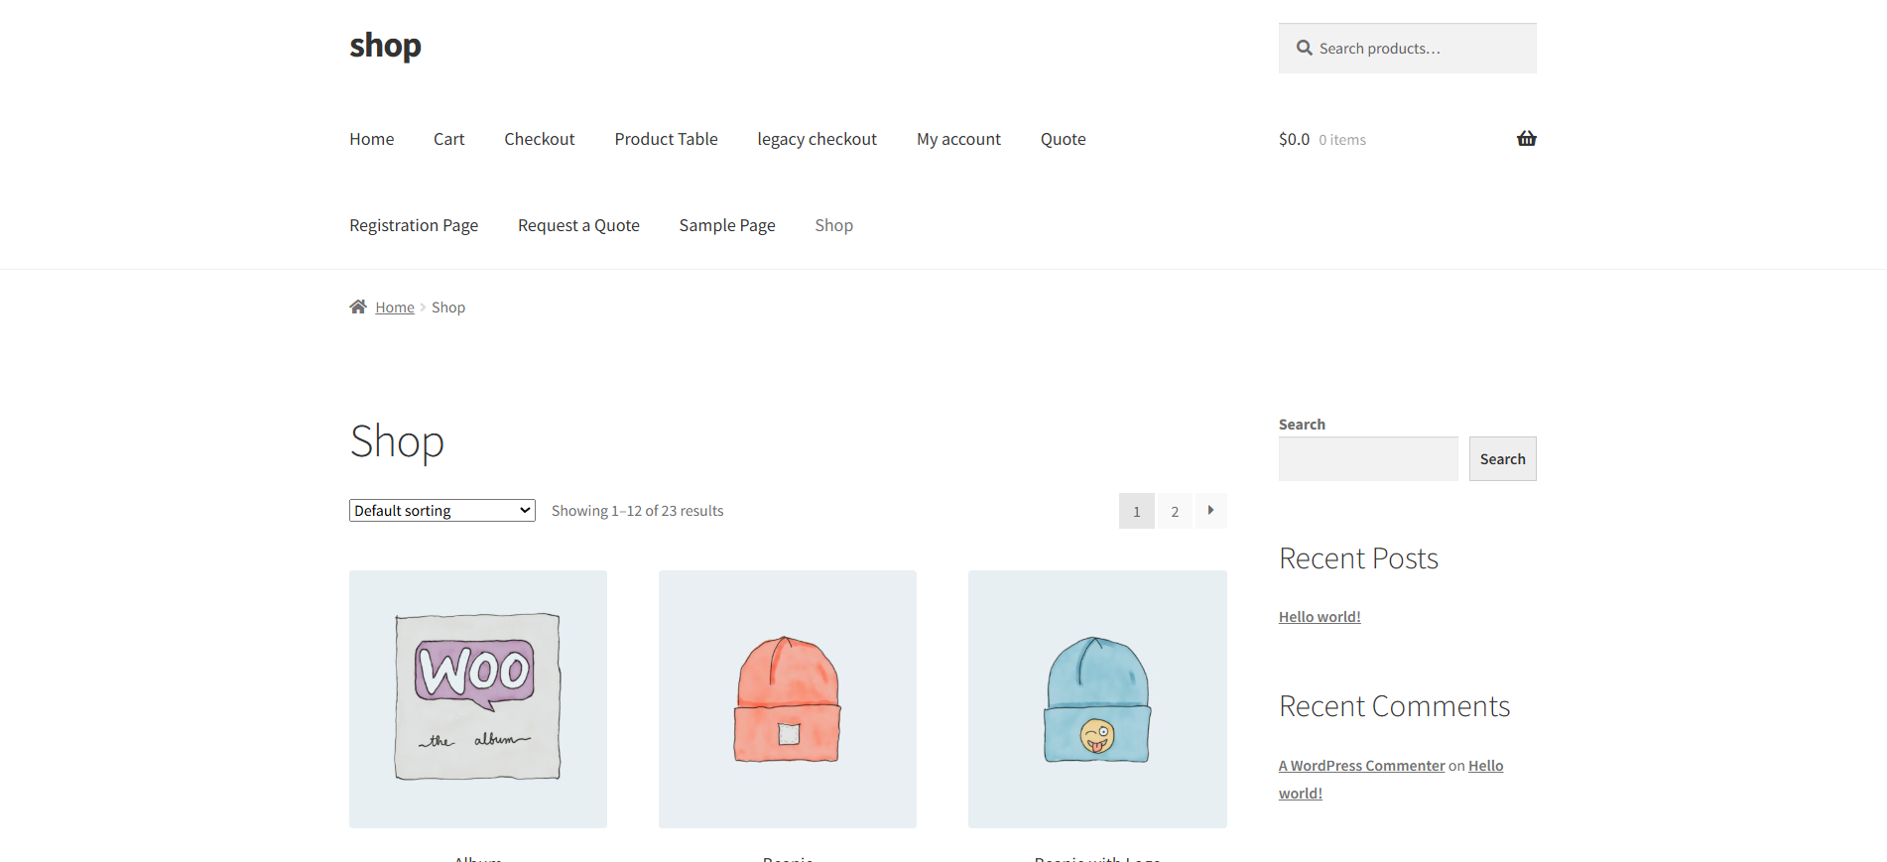Open the Product Table menu item
Viewport: 1887px width, 862px height.
[x=666, y=139]
